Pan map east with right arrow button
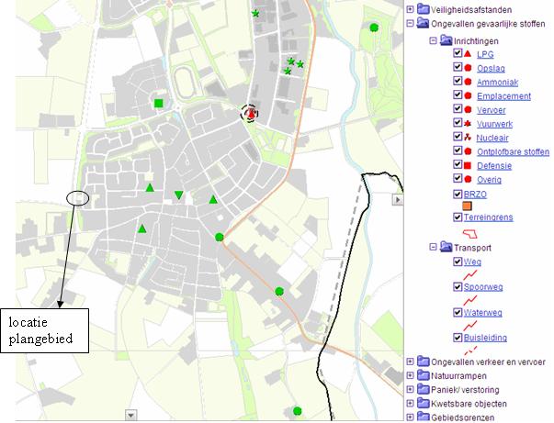 [398, 200]
